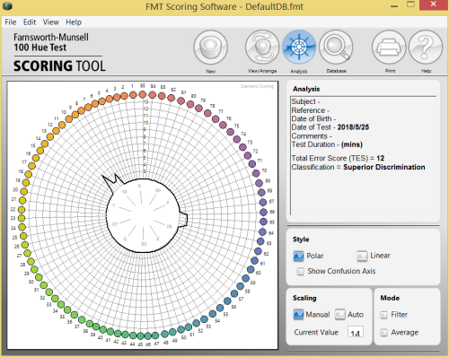The height and width of the screenshot is (357, 449).
Task: Open the Database magnifier icon
Action: [336, 48]
